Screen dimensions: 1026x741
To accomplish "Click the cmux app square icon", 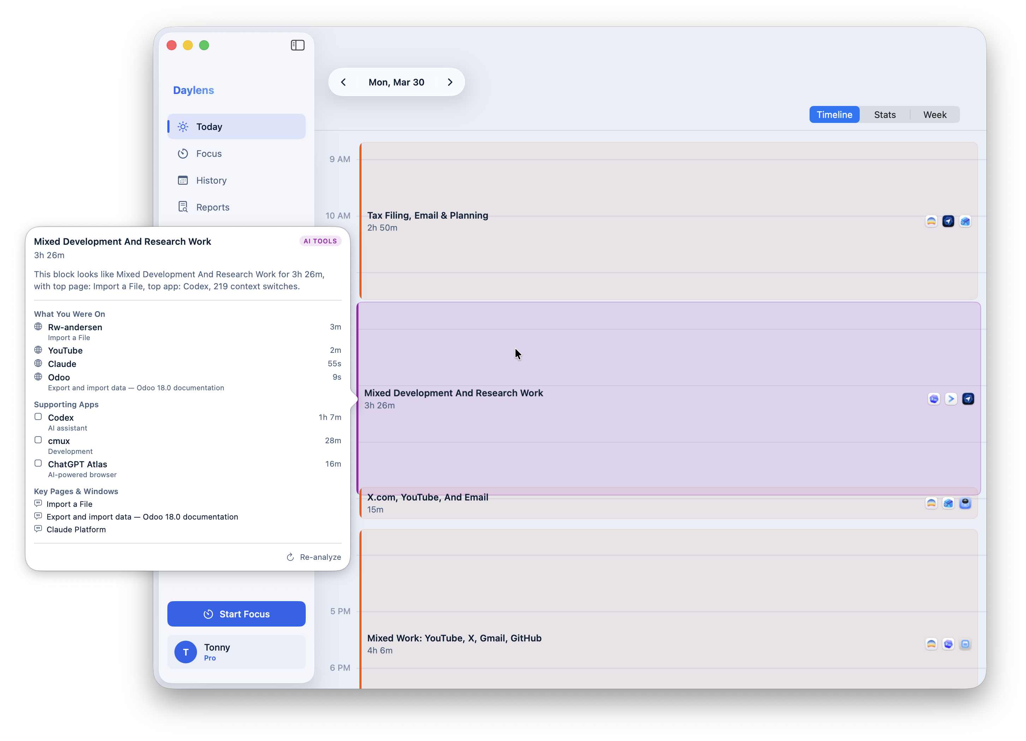I will click(38, 440).
